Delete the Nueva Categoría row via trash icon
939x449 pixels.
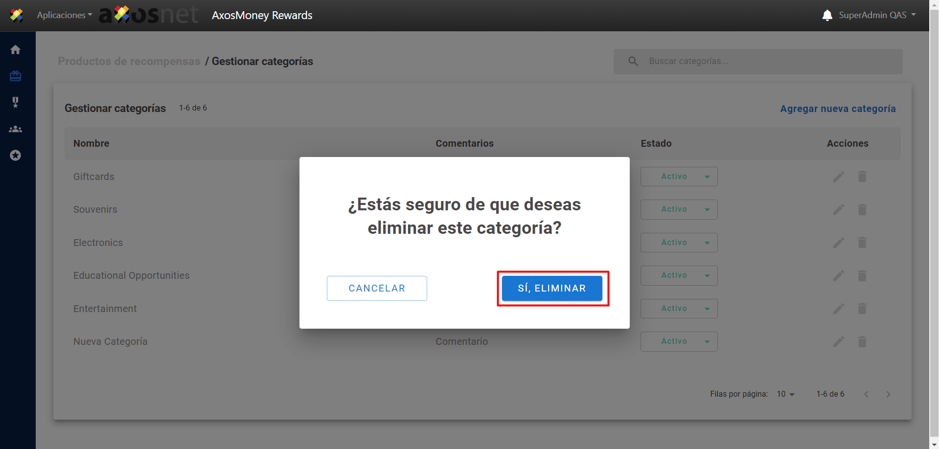pyautogui.click(x=862, y=342)
